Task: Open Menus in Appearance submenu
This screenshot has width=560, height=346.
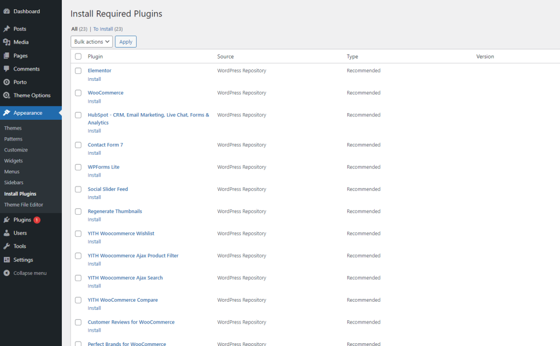Action: tap(12, 172)
